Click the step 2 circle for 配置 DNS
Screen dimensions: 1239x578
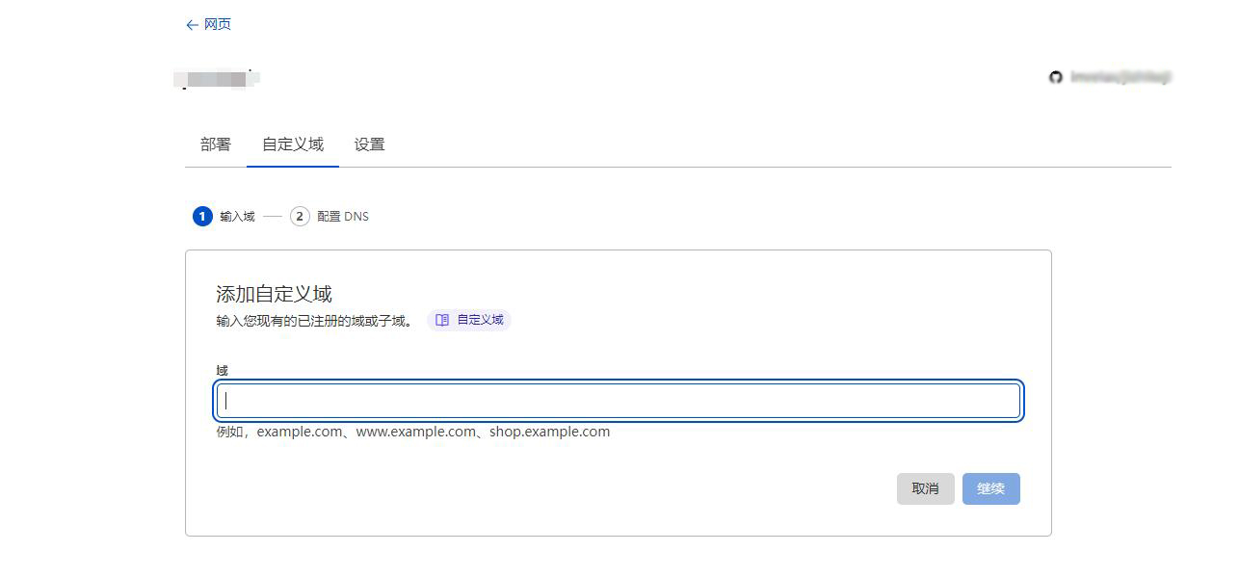point(300,216)
